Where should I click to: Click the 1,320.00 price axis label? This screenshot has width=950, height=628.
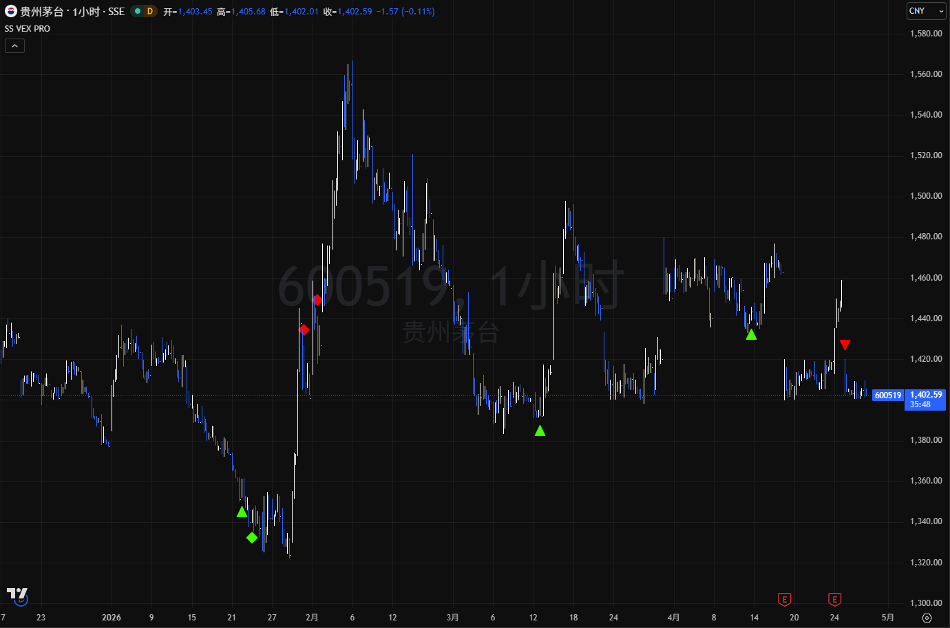tap(926, 563)
